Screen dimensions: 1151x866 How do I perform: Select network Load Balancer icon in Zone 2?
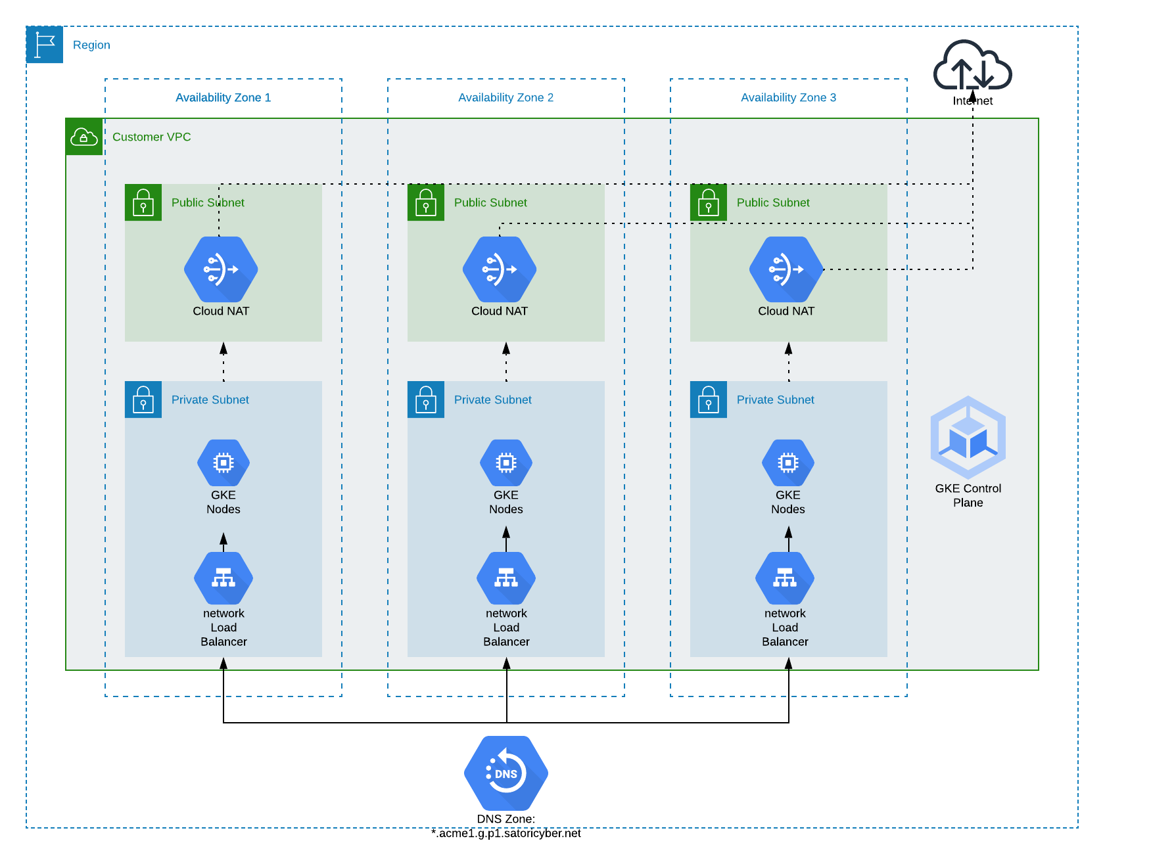click(506, 578)
